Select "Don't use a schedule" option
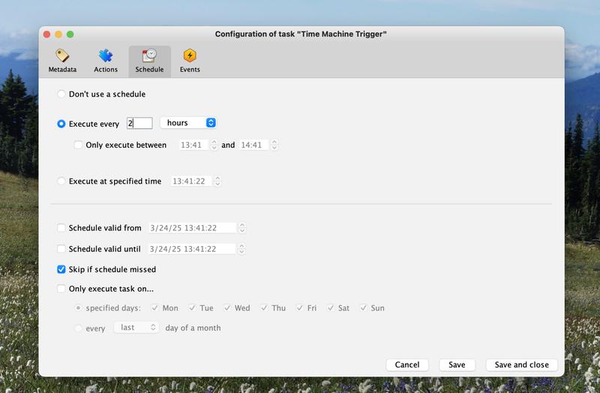Screen dimensions: 600x393 coord(61,94)
